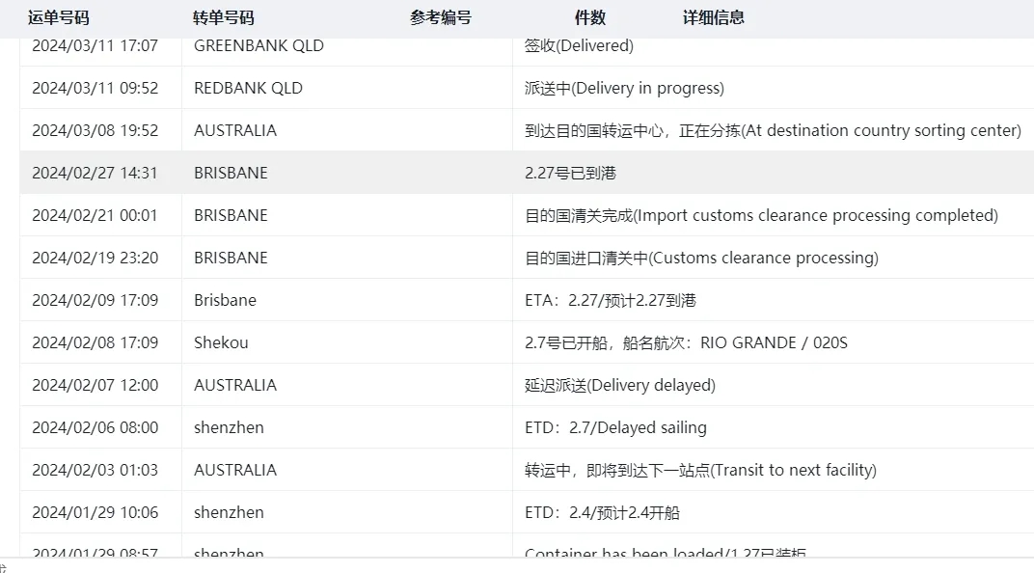Select the Transit to next facility row

[x=527, y=470]
